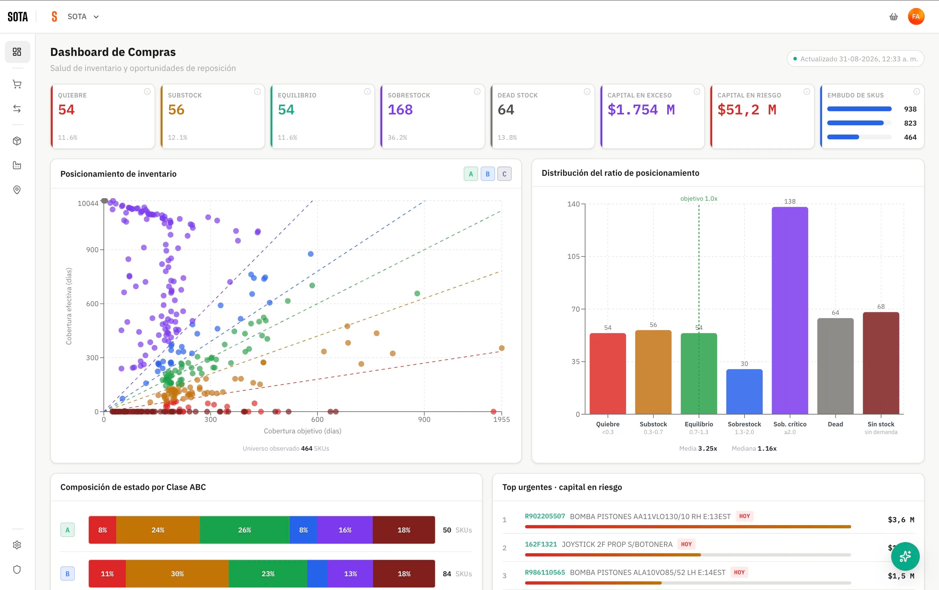The width and height of the screenshot is (939, 590).
Task: Show info for the Dead Stock card
Action: point(587,92)
